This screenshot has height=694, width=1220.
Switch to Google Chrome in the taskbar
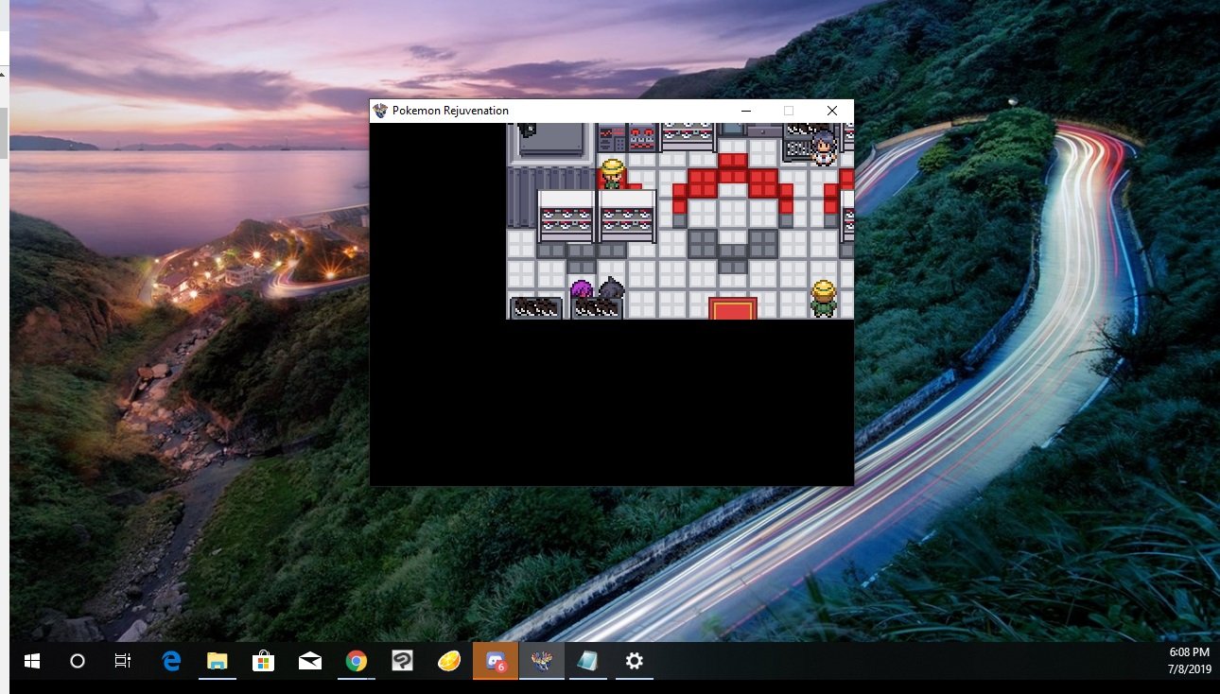point(356,662)
